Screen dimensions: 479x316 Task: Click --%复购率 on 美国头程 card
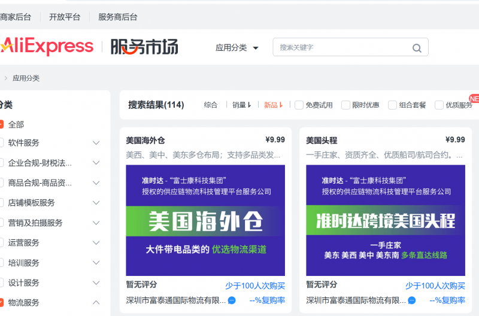(x=447, y=300)
